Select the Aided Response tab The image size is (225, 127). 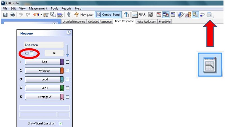click(124, 21)
